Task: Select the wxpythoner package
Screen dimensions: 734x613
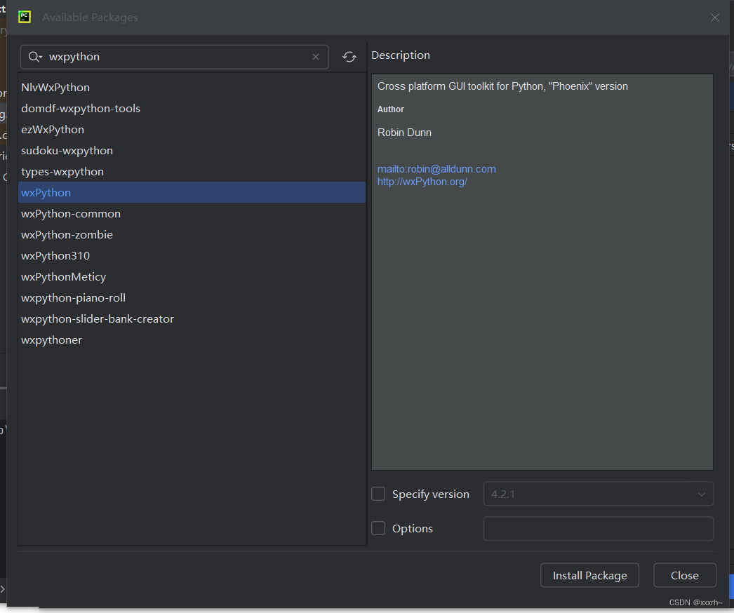Action: coord(51,339)
